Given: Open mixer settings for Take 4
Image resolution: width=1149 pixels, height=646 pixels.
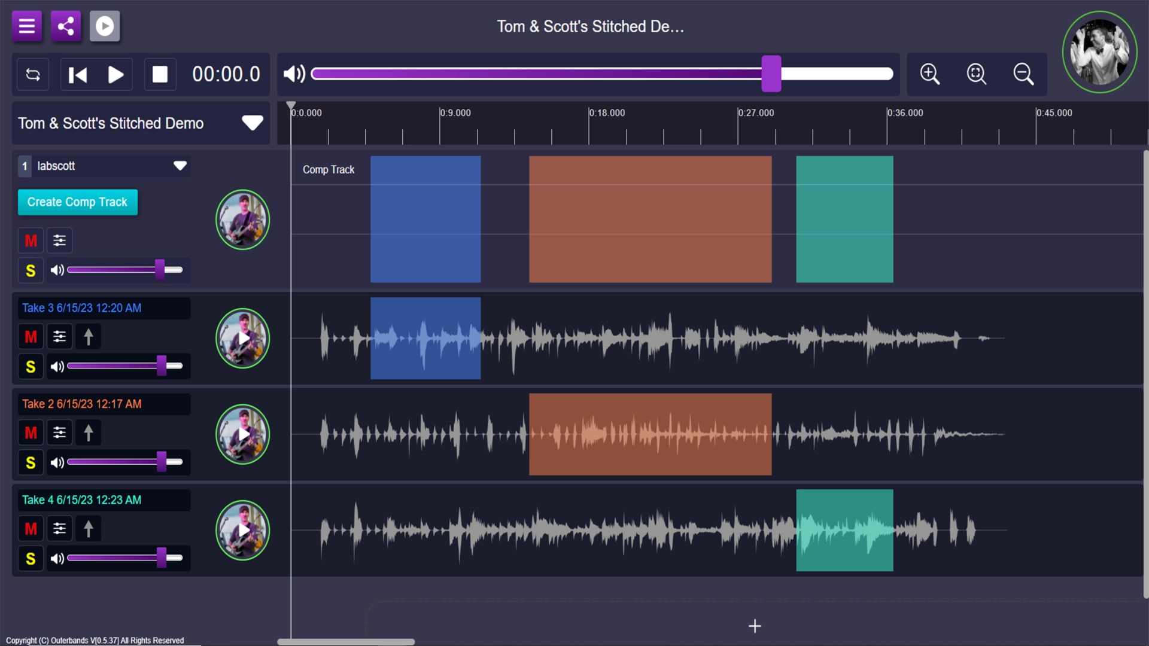Looking at the screenshot, I should click(59, 529).
